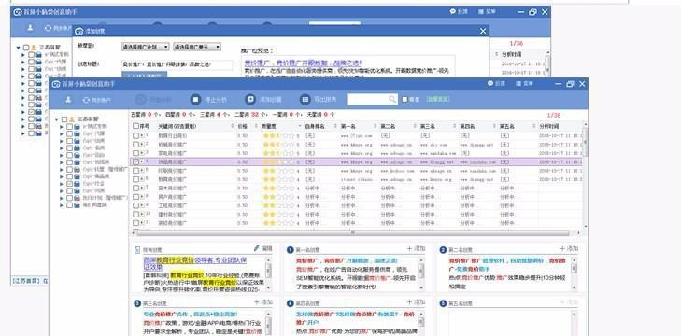Tick the select-all checkbox in table header
This screenshot has width=681, height=336.
pyautogui.click(x=136, y=126)
